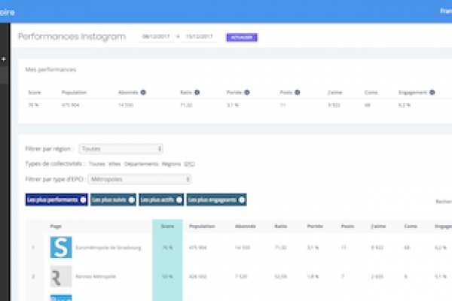Image resolution: width=452 pixels, height=301 pixels.
Task: Click the info icon next to Engagement
Action: pos(432,93)
